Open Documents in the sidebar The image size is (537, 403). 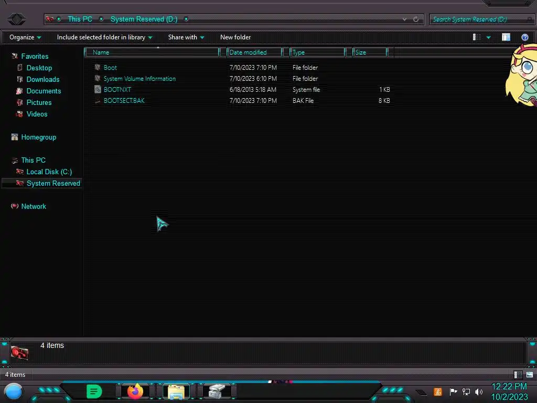[x=44, y=91]
